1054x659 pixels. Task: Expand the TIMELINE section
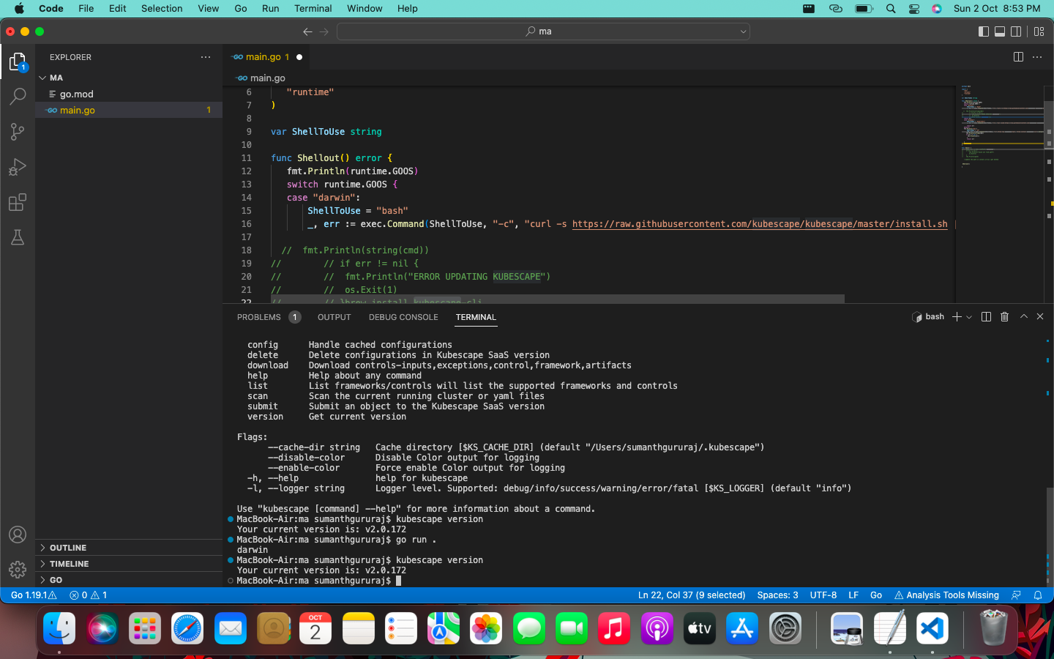[x=129, y=564]
